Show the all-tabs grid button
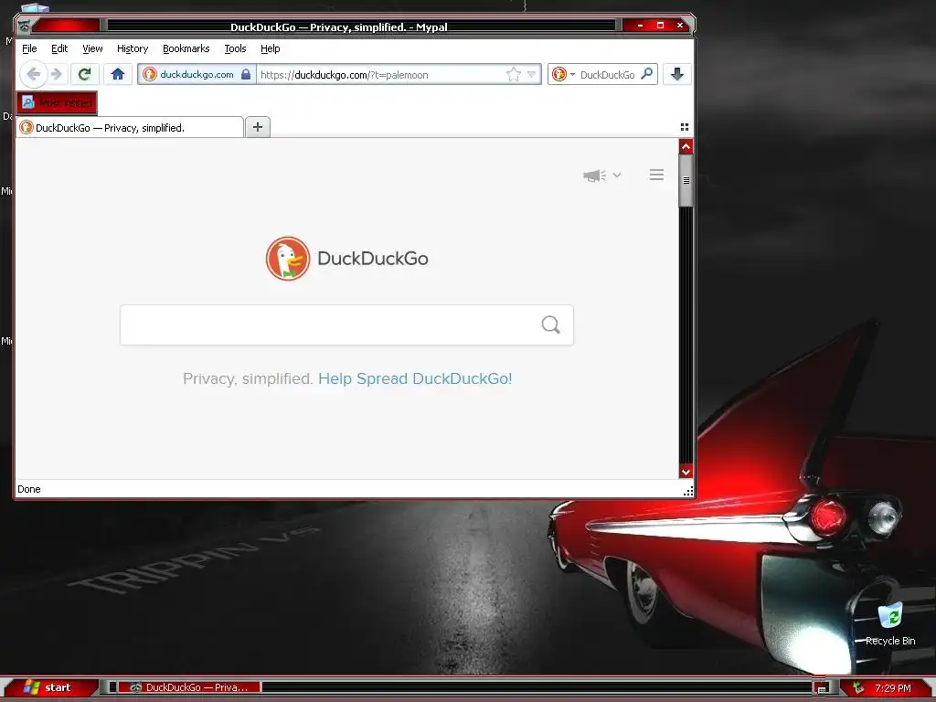Image resolution: width=936 pixels, height=702 pixels. point(685,127)
